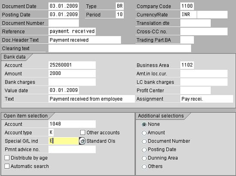Viewport: 236px width, 176px height.
Task: Click into the Clearing text field
Action: (x=119, y=48)
